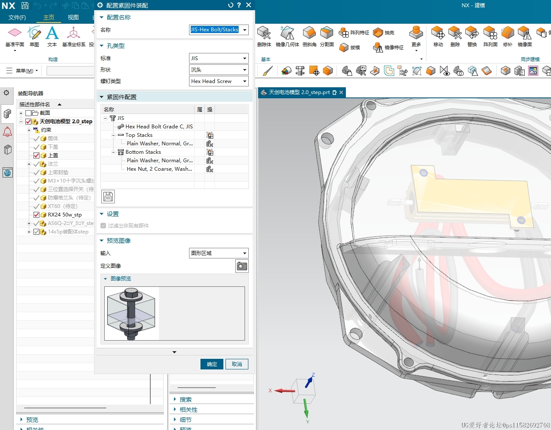Toggle visibility checkbox for RX24 50w_stp
The height and width of the screenshot is (430, 551).
click(36, 215)
